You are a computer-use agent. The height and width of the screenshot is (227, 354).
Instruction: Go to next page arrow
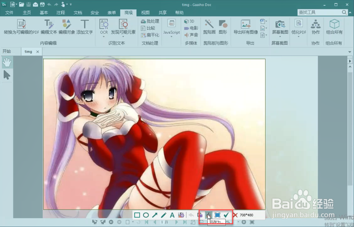(177, 222)
